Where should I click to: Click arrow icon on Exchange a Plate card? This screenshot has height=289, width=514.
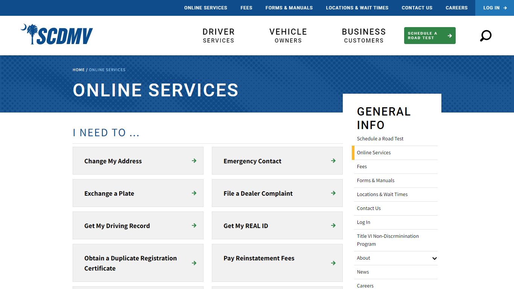tap(194, 193)
